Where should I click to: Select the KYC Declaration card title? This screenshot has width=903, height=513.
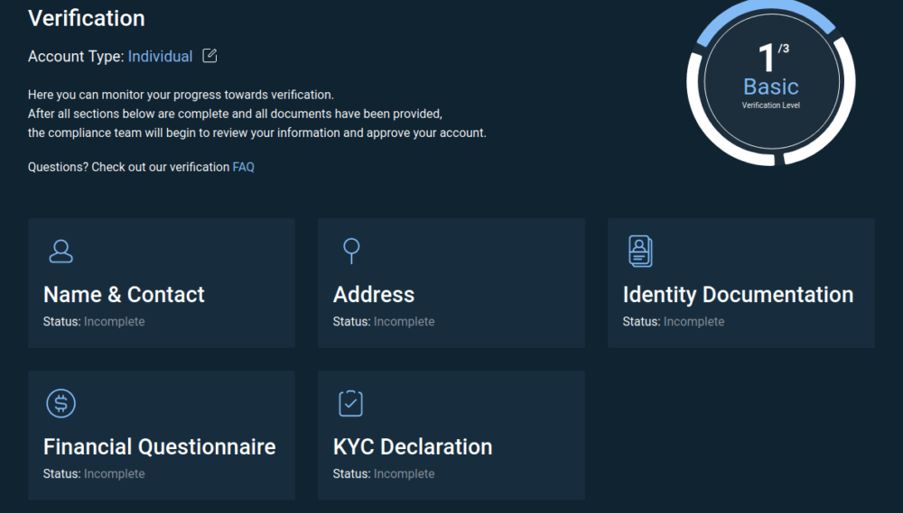pyautogui.click(x=413, y=447)
